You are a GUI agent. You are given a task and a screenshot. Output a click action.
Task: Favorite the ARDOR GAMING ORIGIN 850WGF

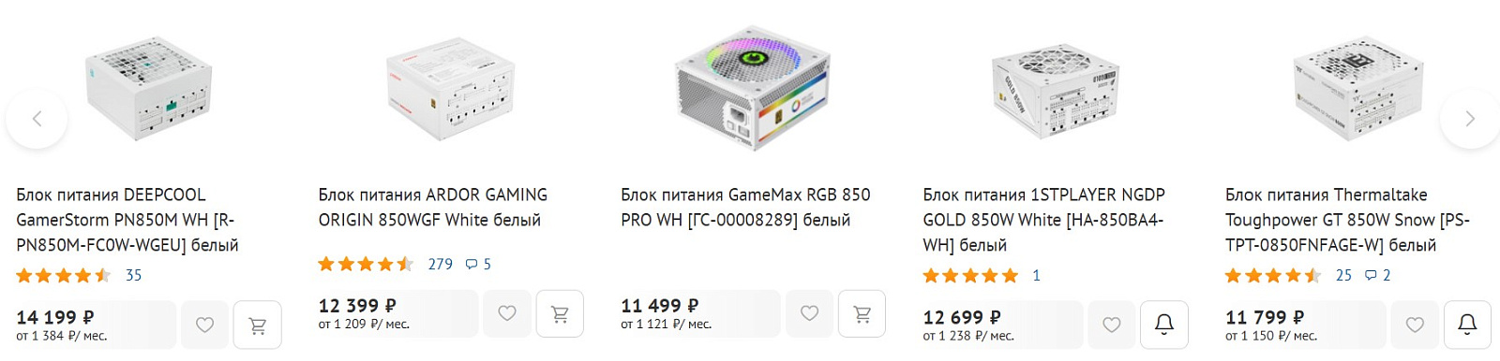(507, 313)
